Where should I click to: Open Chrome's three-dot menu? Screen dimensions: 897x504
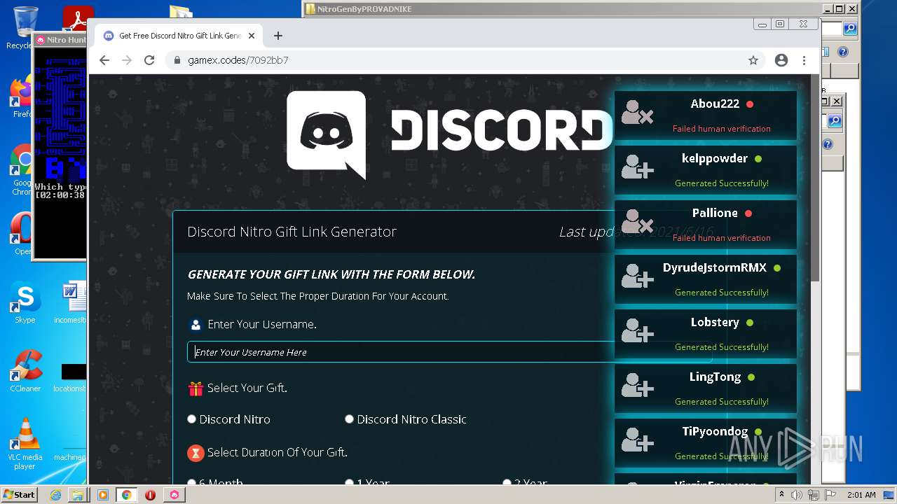pos(804,60)
